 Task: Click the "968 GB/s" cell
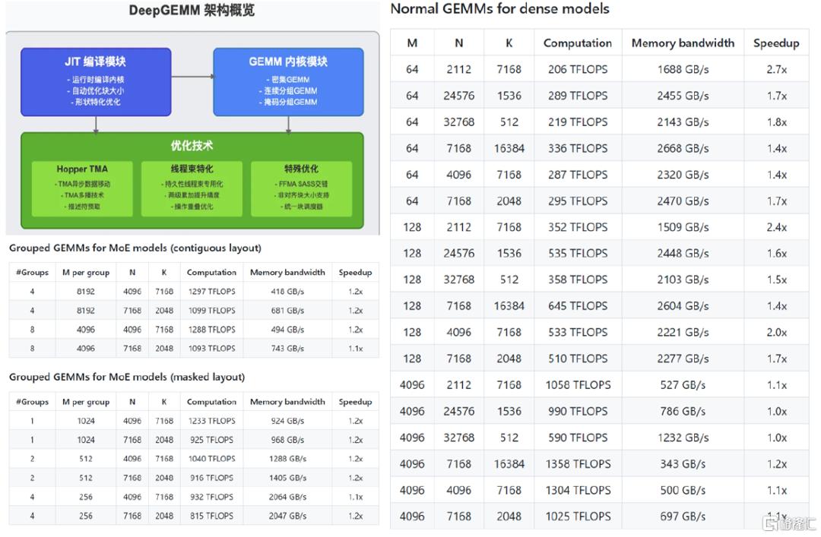pyautogui.click(x=287, y=440)
